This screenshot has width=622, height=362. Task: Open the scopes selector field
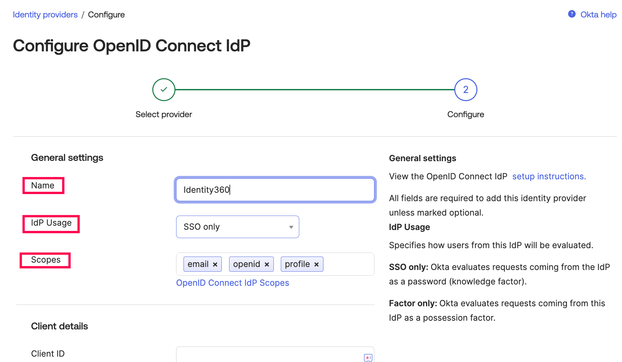[349, 264]
